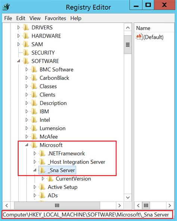The image size is (177, 221).
Task: Click the SECURITY key folder icon
Action: tap(26, 53)
